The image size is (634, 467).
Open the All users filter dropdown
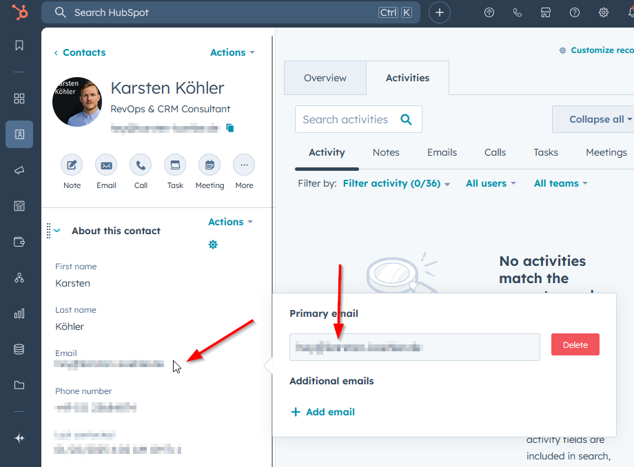(x=491, y=183)
